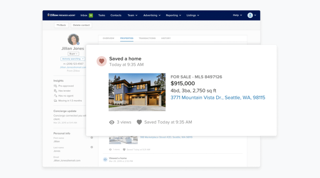Edit the Last name field Jones
Image resolution: width=320 pixels, height=178 pixels.
coord(57,151)
